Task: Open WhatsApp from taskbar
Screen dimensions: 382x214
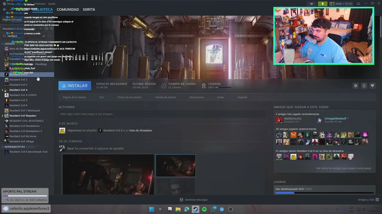Action: [x=213, y=209]
